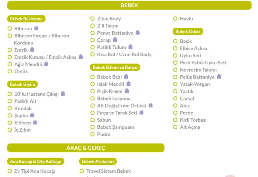
Task: Click shopping bag icon next to Ağız Mendili
Action: point(46,64)
